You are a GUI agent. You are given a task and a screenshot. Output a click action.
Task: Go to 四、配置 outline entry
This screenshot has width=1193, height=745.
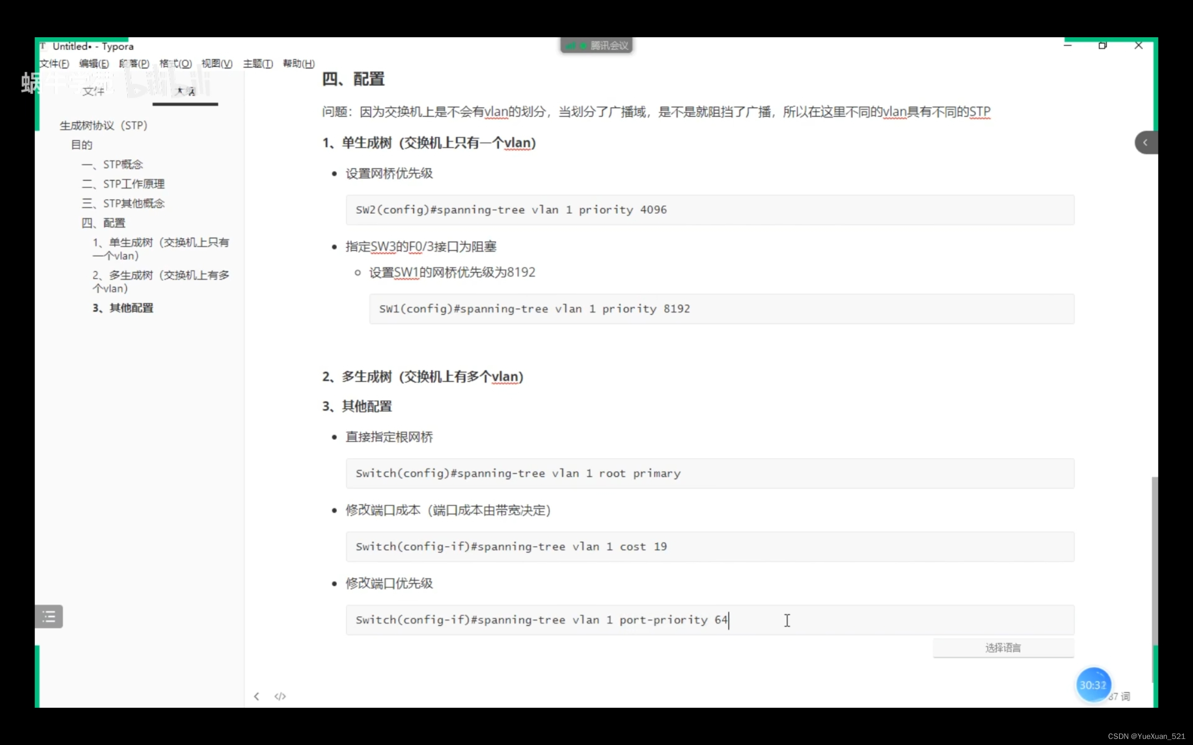point(103,223)
